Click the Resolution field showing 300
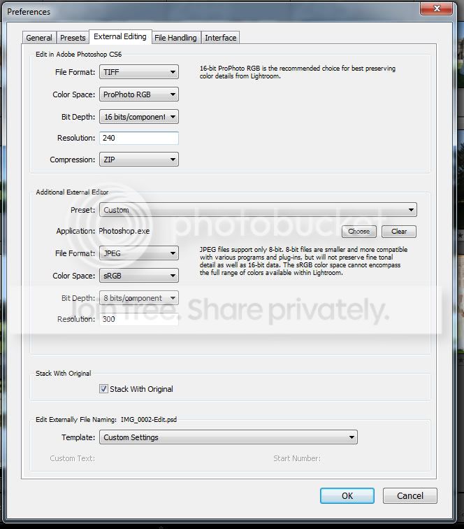The height and width of the screenshot is (529, 464). [x=139, y=319]
